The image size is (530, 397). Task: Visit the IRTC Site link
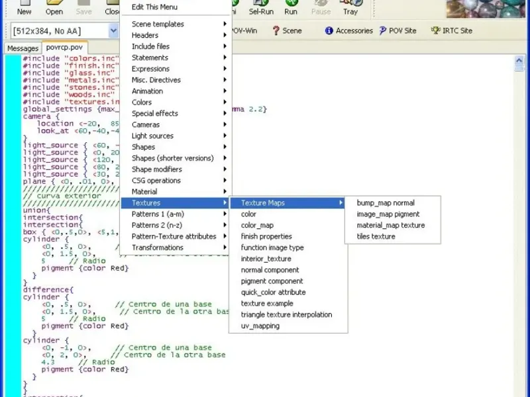[452, 30]
